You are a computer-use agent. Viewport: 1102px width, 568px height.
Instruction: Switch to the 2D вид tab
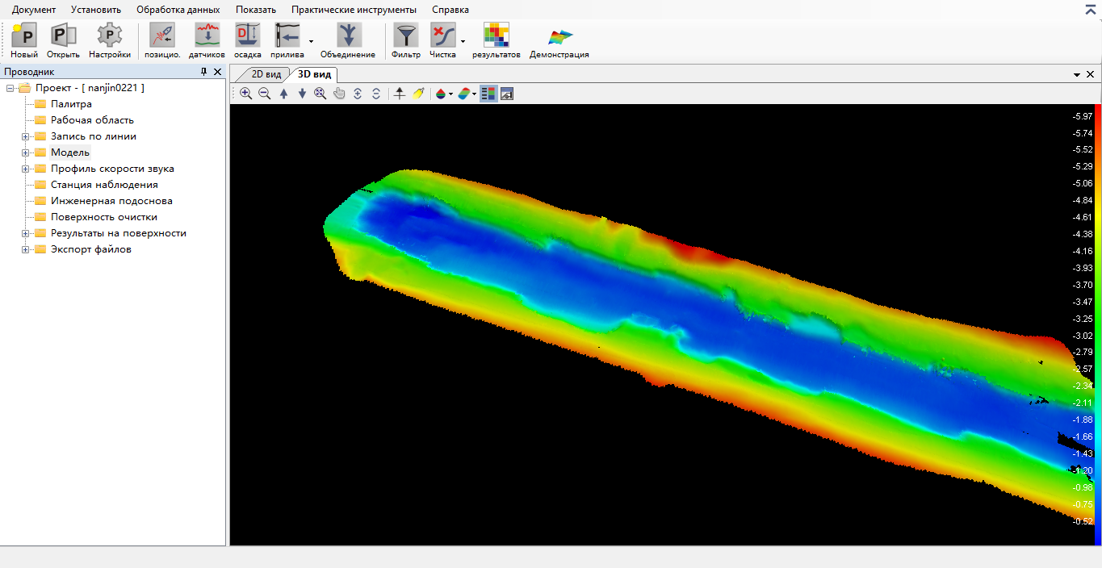coord(266,74)
